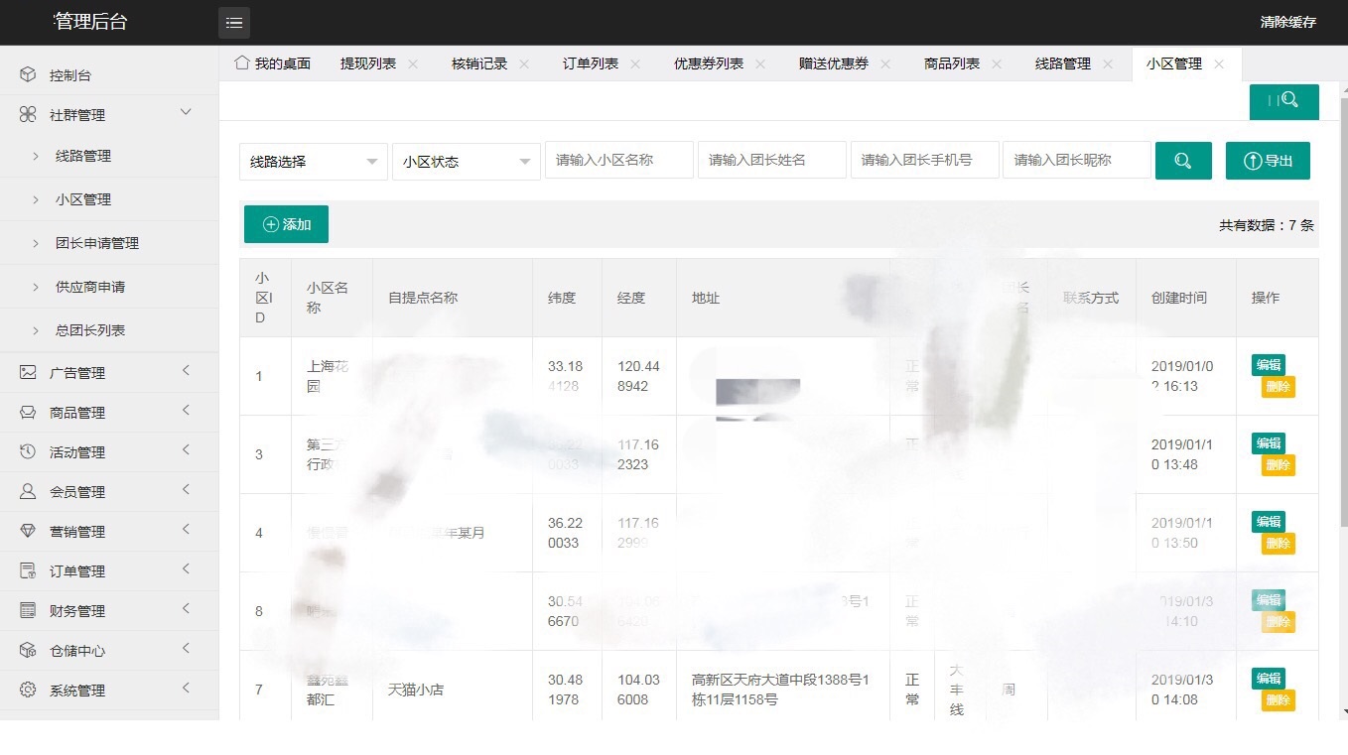Open the 线路选择 dropdown
Screen dimensions: 1348x755
tap(313, 160)
